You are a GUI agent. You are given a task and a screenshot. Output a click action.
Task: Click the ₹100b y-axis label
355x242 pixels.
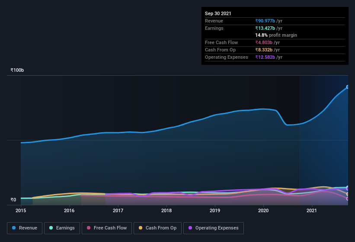coord(17,70)
